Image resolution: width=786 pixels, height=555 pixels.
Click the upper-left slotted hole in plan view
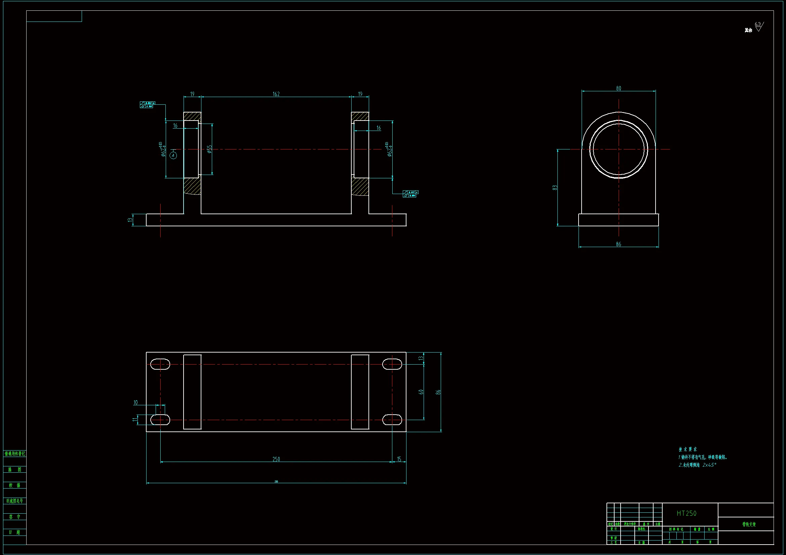[x=160, y=364]
